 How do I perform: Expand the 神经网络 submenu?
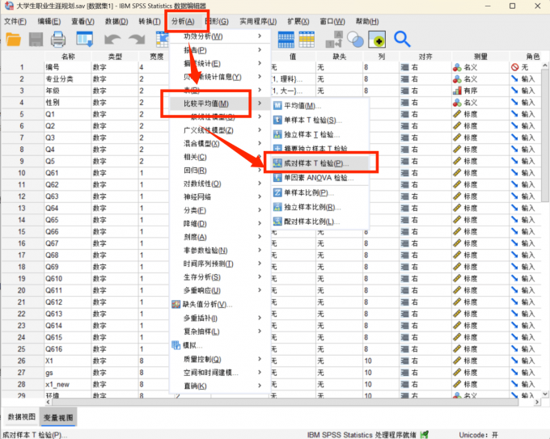(x=220, y=197)
